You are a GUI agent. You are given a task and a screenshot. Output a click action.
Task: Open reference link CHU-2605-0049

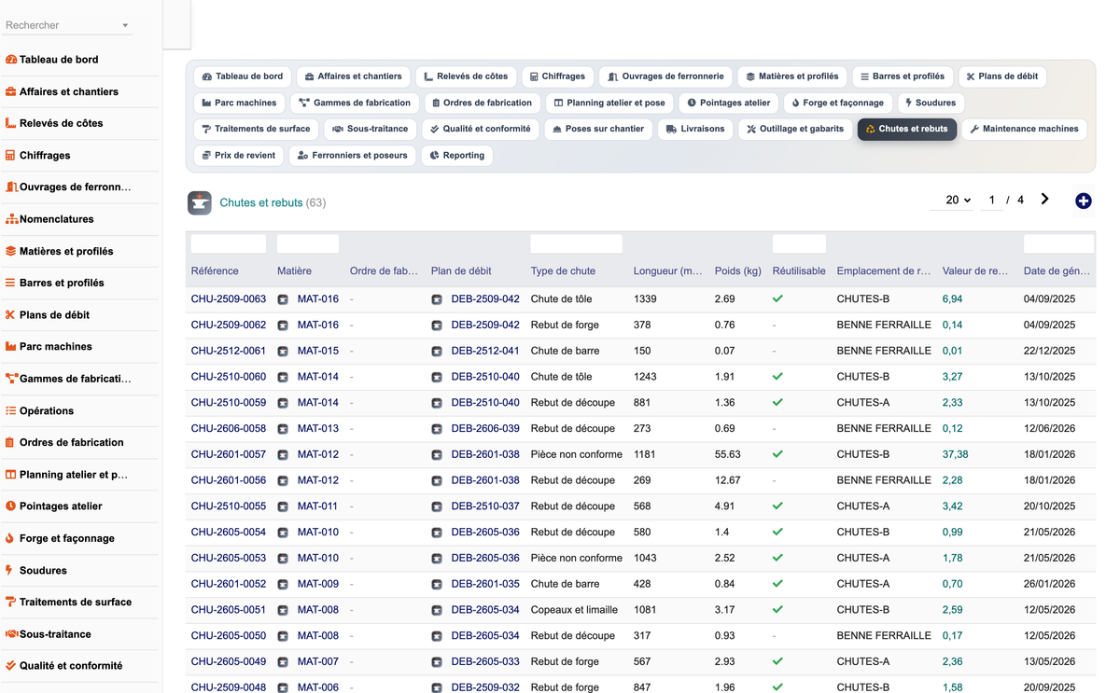pos(229,662)
